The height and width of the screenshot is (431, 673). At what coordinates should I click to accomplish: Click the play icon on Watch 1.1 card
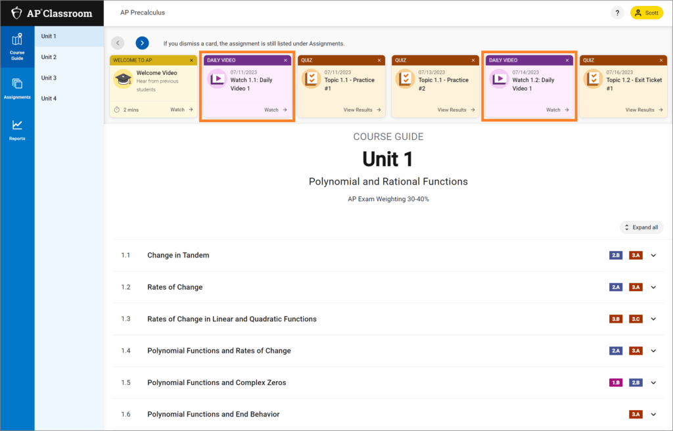pyautogui.click(x=217, y=79)
